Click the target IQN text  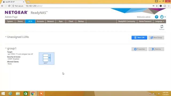coord(20,54)
